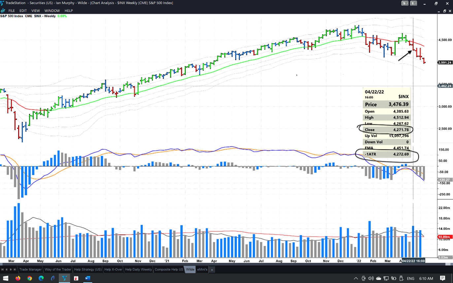Image resolution: width=453 pixels, height=283 pixels.
Task: Open the WINDOW menu
Action: click(52, 11)
